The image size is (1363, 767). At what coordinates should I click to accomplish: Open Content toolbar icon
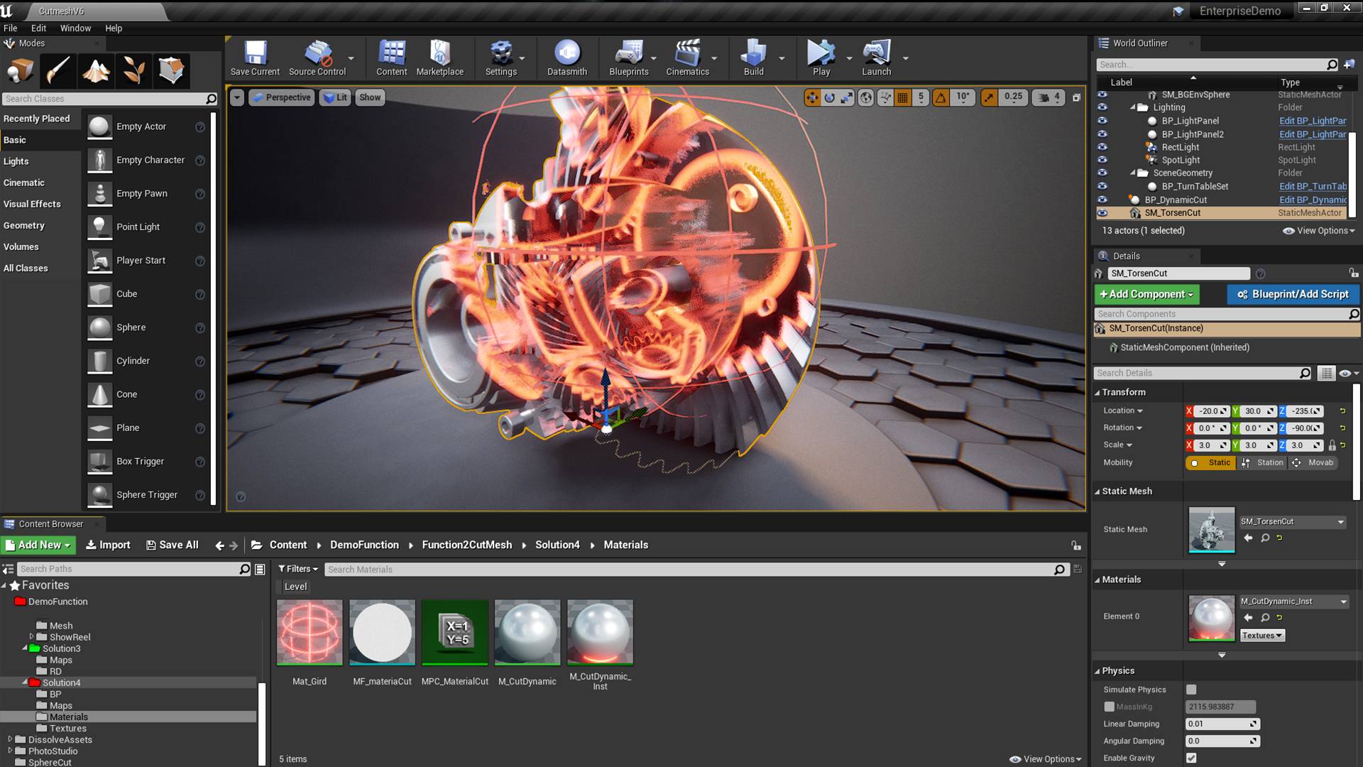(x=392, y=58)
